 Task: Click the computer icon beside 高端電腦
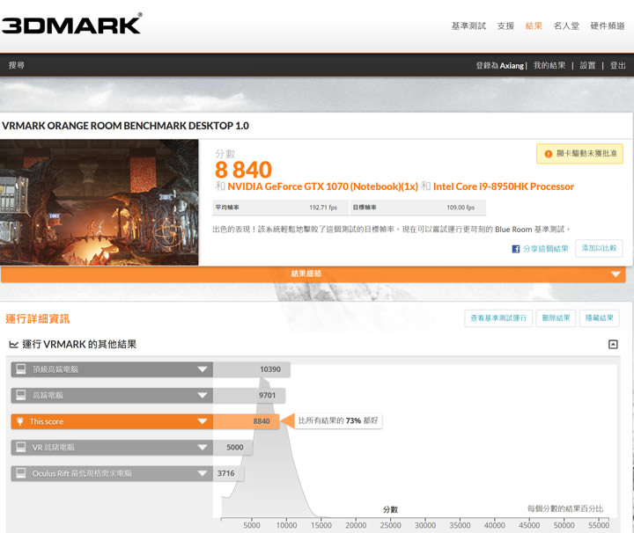pyautogui.click(x=20, y=396)
